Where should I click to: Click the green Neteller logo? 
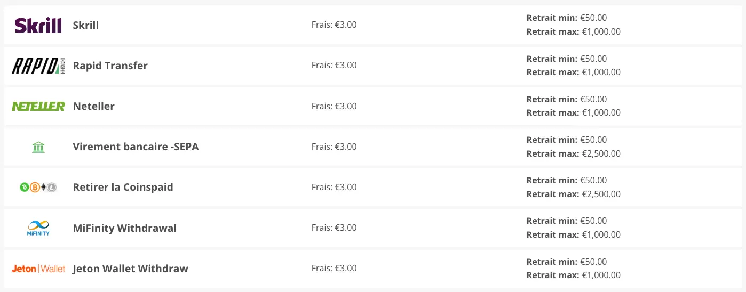38,106
